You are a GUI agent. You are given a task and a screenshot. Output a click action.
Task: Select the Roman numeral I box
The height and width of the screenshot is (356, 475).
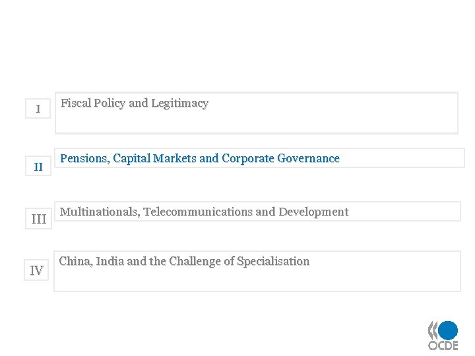(38, 109)
